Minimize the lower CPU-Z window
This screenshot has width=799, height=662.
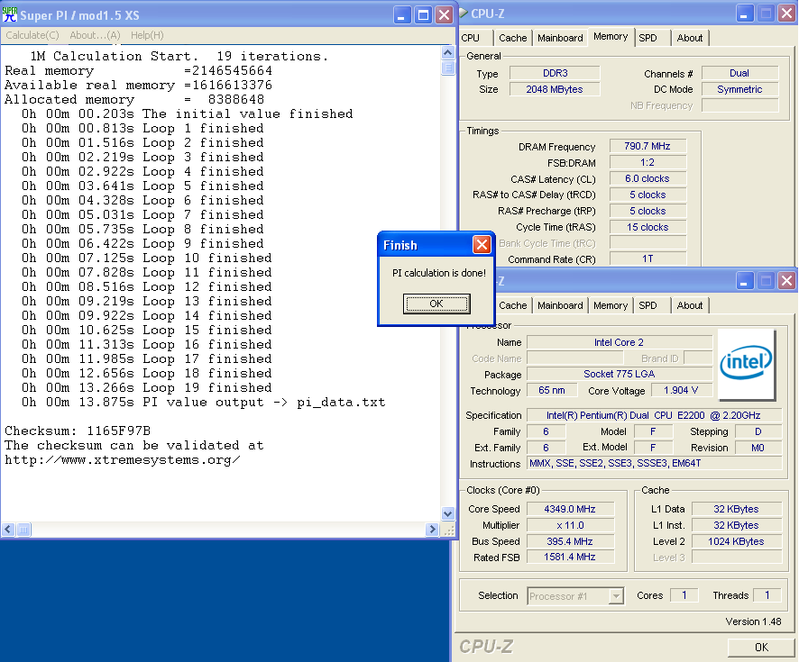(x=745, y=280)
